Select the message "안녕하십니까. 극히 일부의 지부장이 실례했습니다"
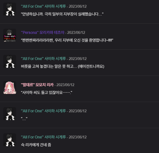This screenshot has height=153, width=159. point(62,14)
